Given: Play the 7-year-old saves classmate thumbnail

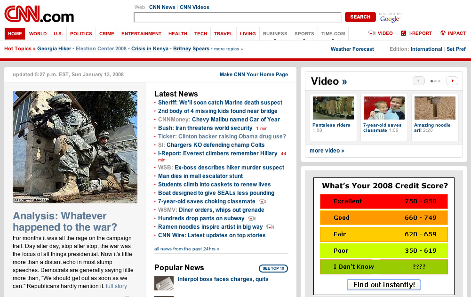Looking at the screenshot, I should pos(384,108).
